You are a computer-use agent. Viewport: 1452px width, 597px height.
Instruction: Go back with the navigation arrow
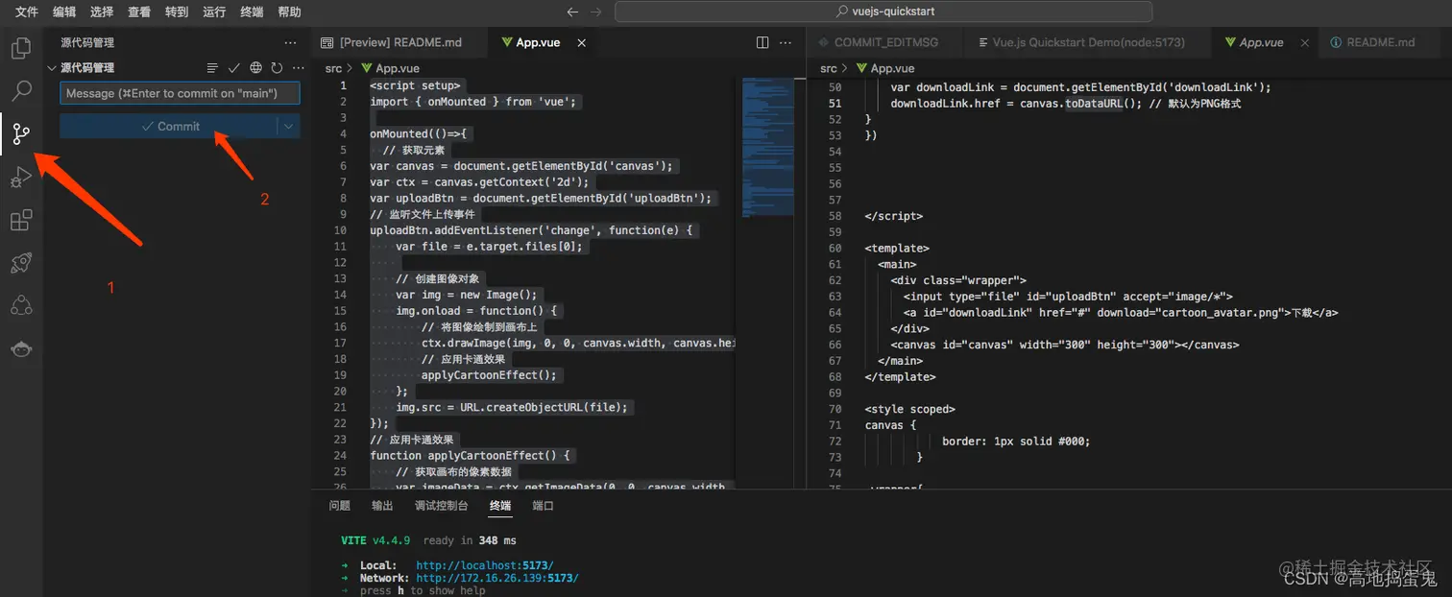[x=572, y=12]
